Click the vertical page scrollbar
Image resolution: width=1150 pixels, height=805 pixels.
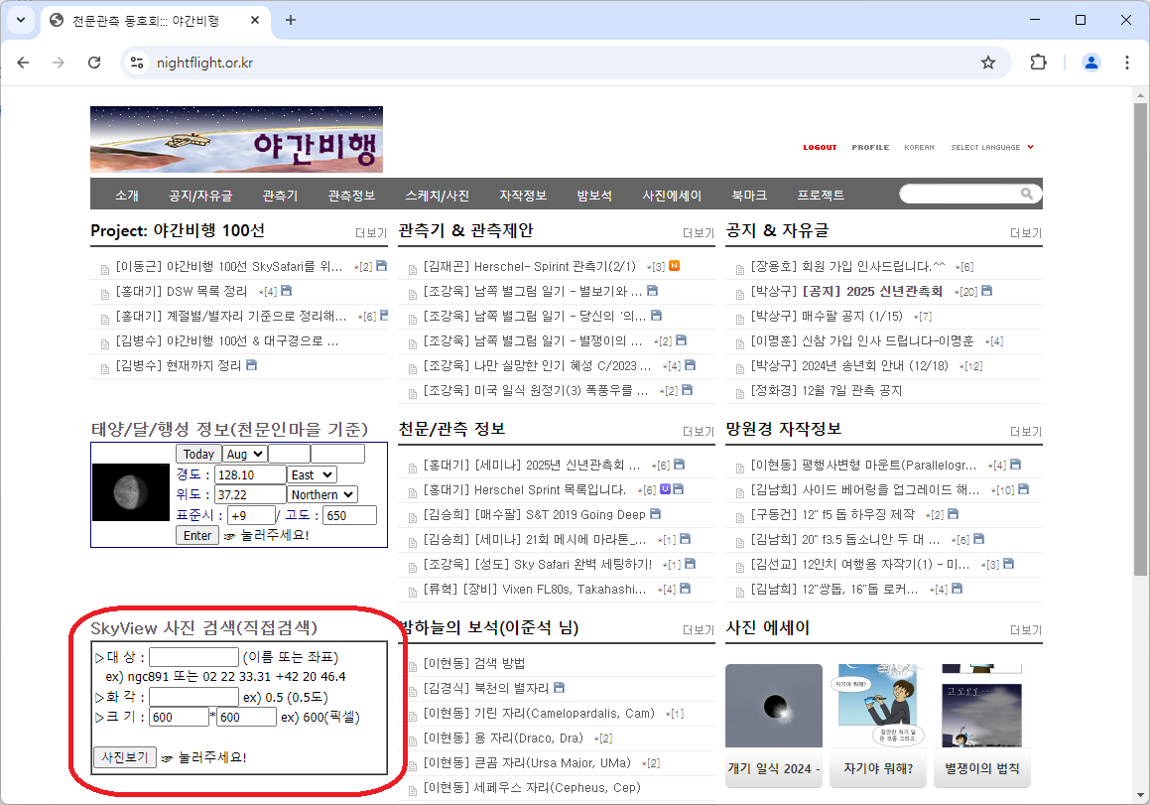click(x=1140, y=339)
